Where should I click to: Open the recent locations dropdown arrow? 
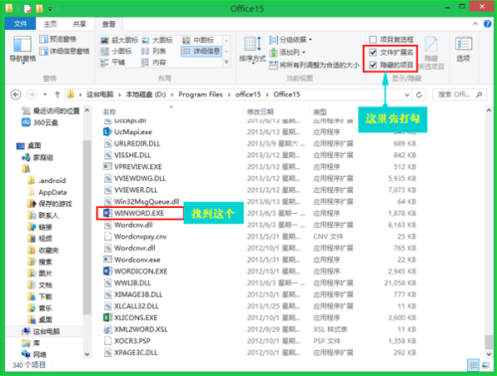pyautogui.click(x=45, y=94)
